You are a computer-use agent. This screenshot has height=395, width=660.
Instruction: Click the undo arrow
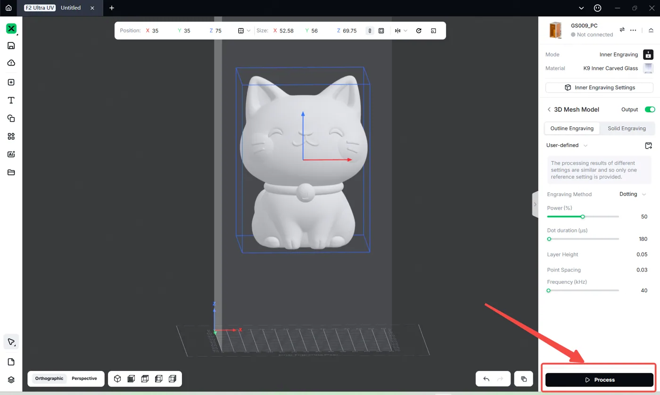(x=487, y=379)
